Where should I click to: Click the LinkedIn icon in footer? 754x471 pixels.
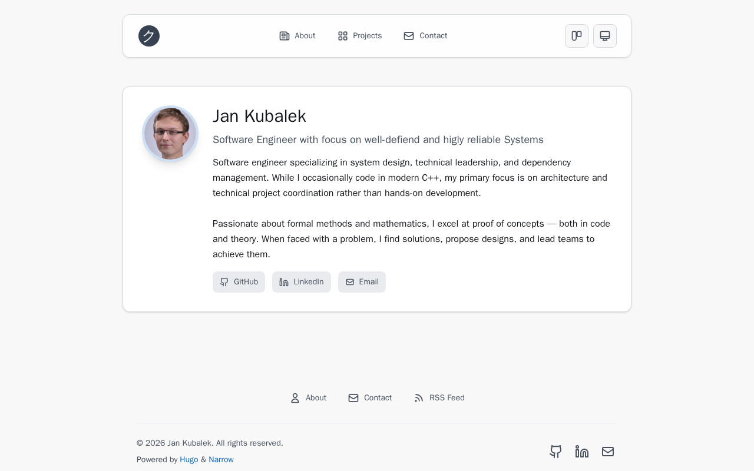[582, 452]
